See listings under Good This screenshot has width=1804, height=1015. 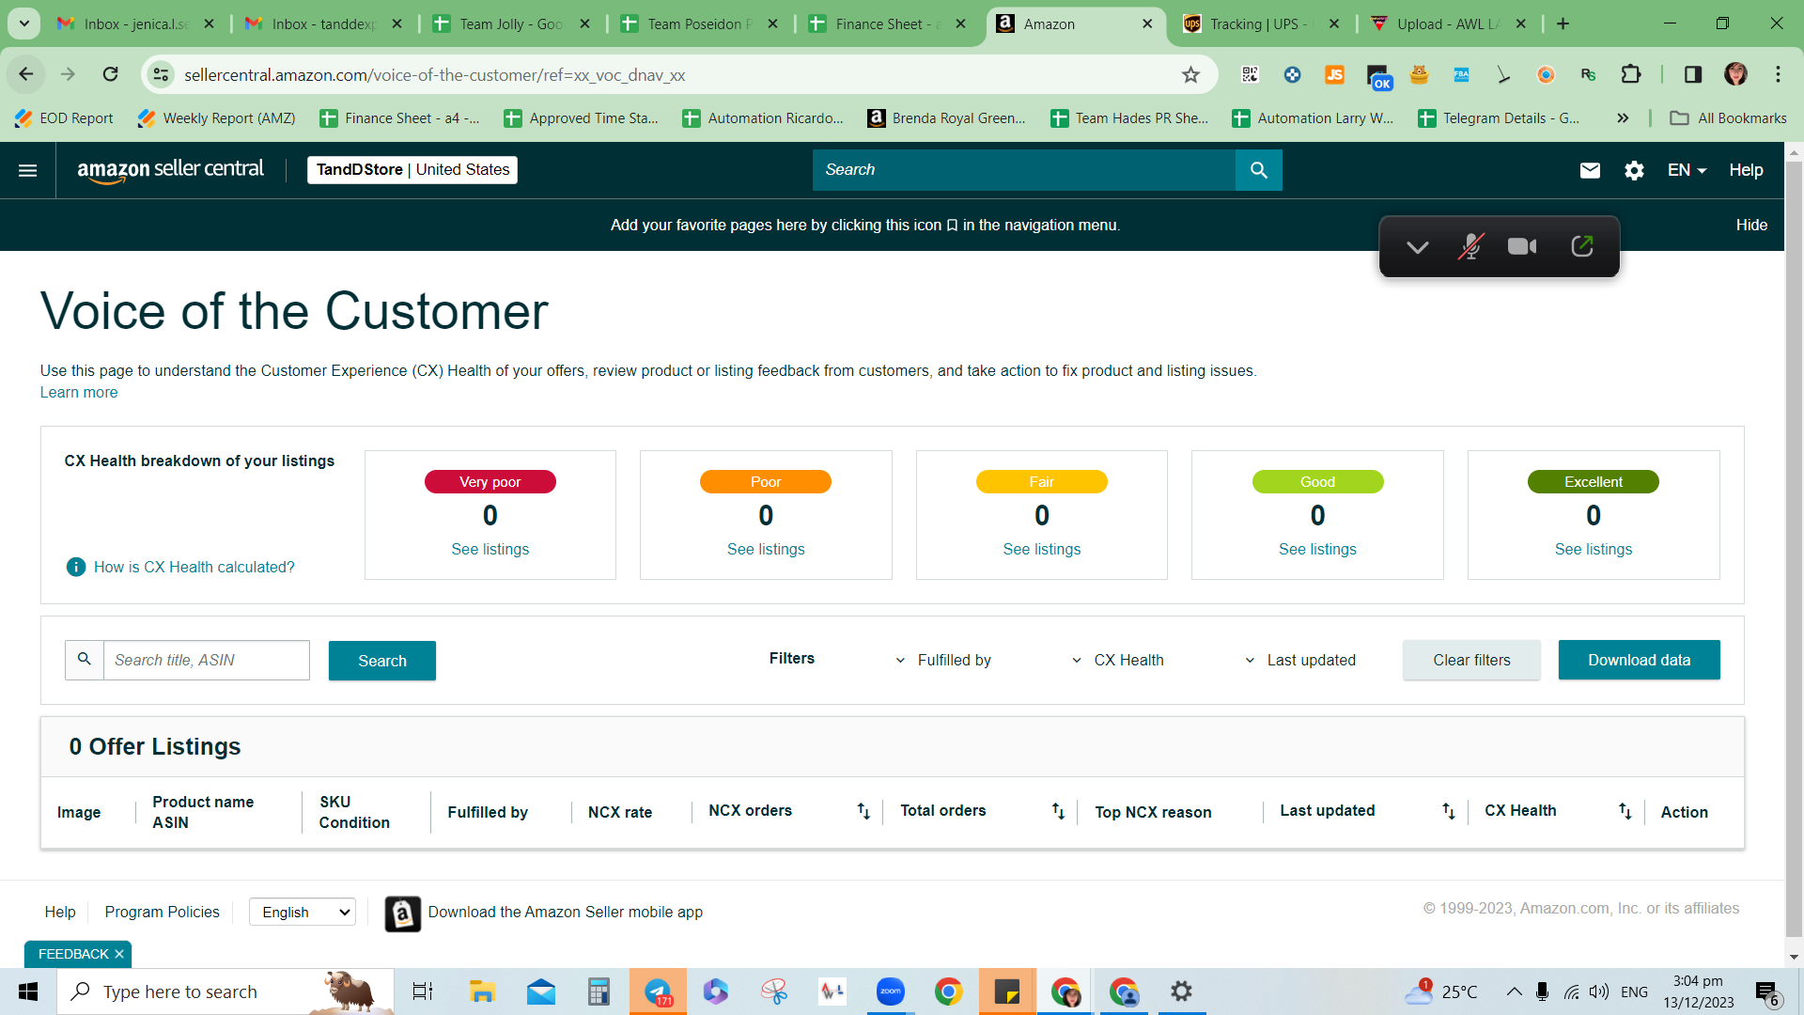1317,549
